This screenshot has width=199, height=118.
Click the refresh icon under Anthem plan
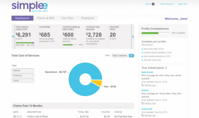tap(142, 103)
